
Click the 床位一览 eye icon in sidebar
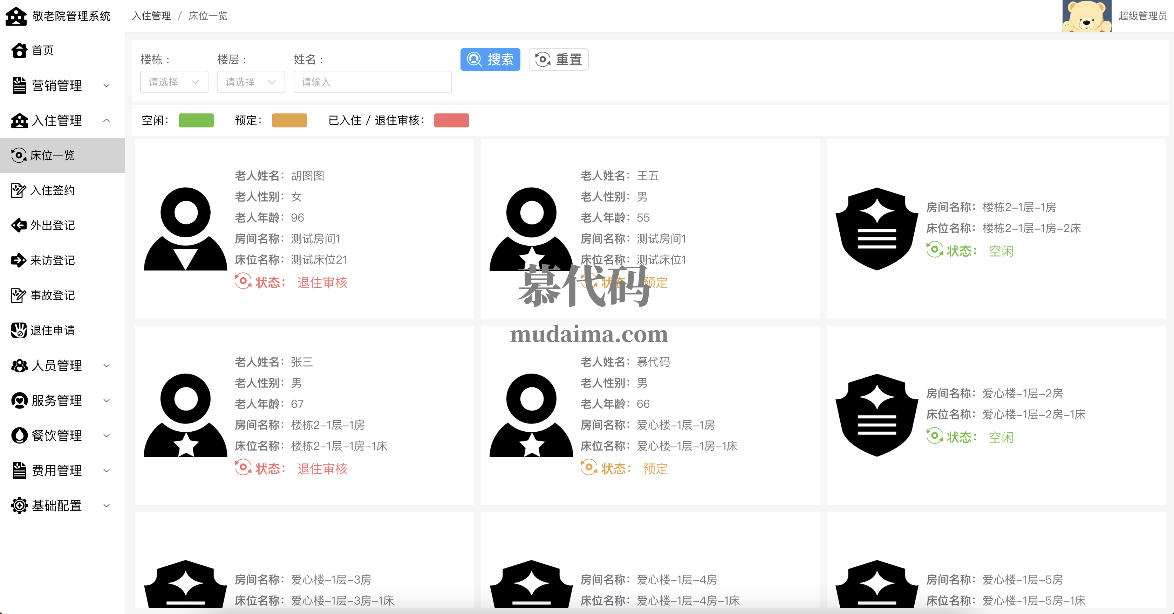pyautogui.click(x=19, y=156)
